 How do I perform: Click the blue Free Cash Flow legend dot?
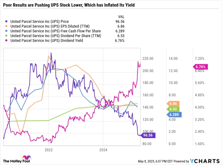6,31
